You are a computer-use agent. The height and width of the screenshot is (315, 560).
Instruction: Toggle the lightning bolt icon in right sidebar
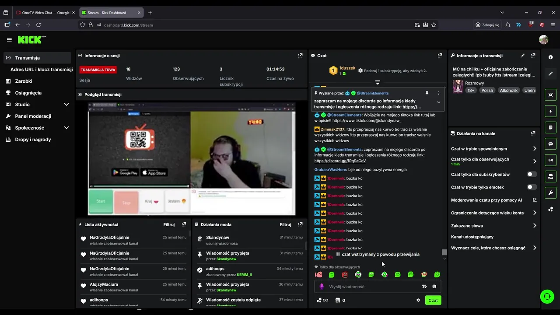pyautogui.click(x=550, y=111)
